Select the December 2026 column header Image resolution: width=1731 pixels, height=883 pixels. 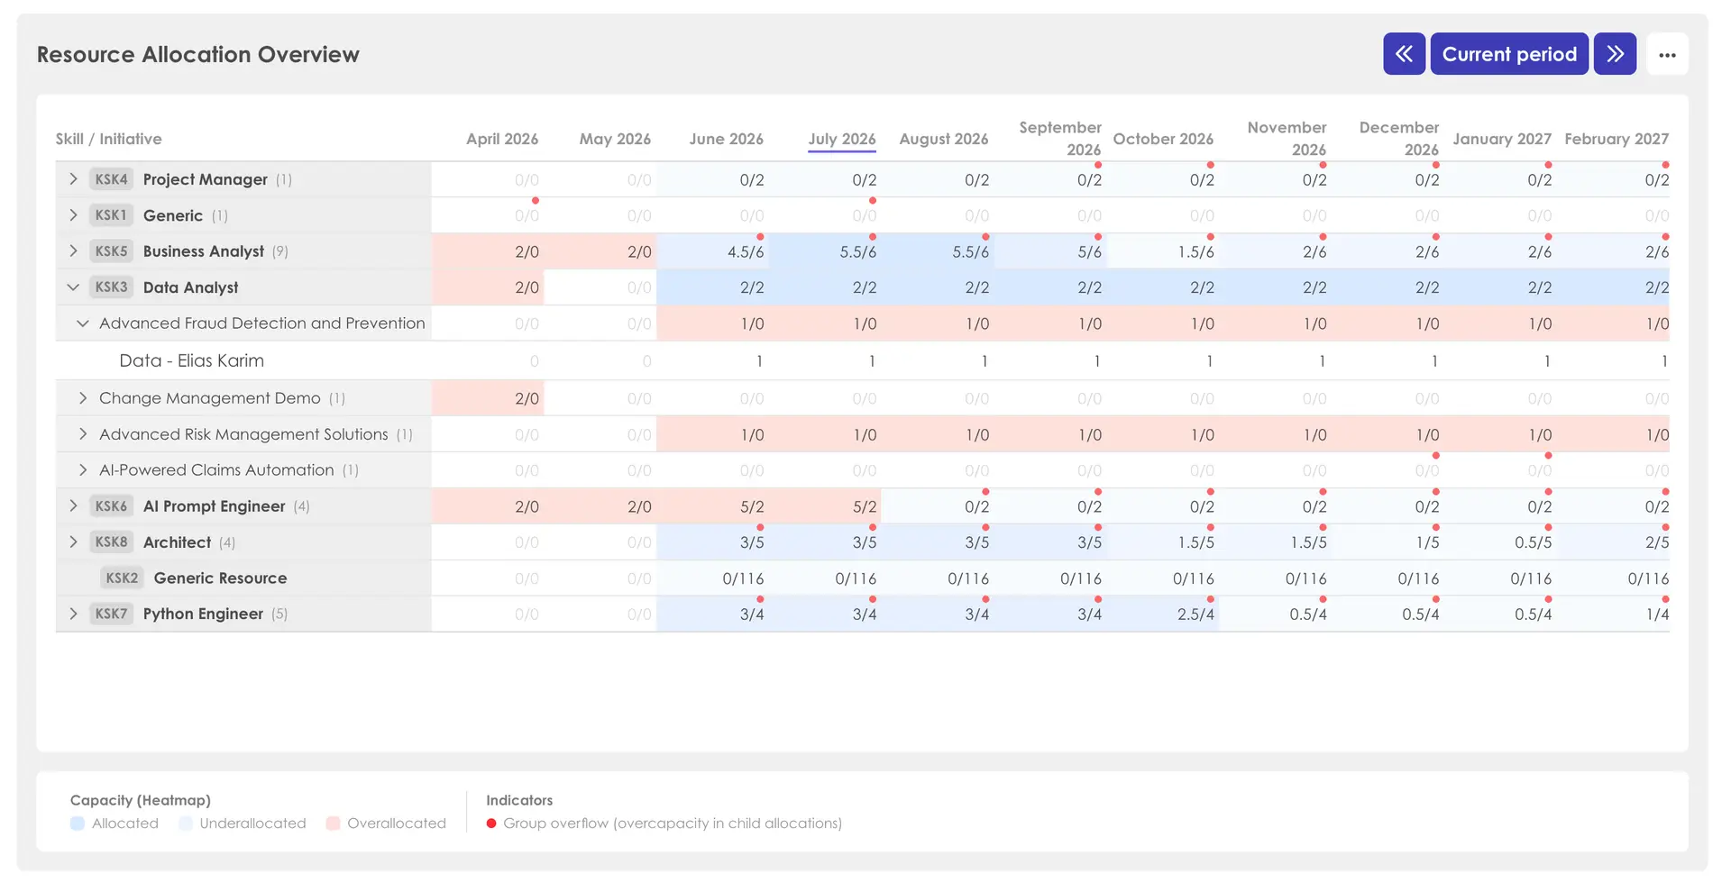tap(1398, 139)
